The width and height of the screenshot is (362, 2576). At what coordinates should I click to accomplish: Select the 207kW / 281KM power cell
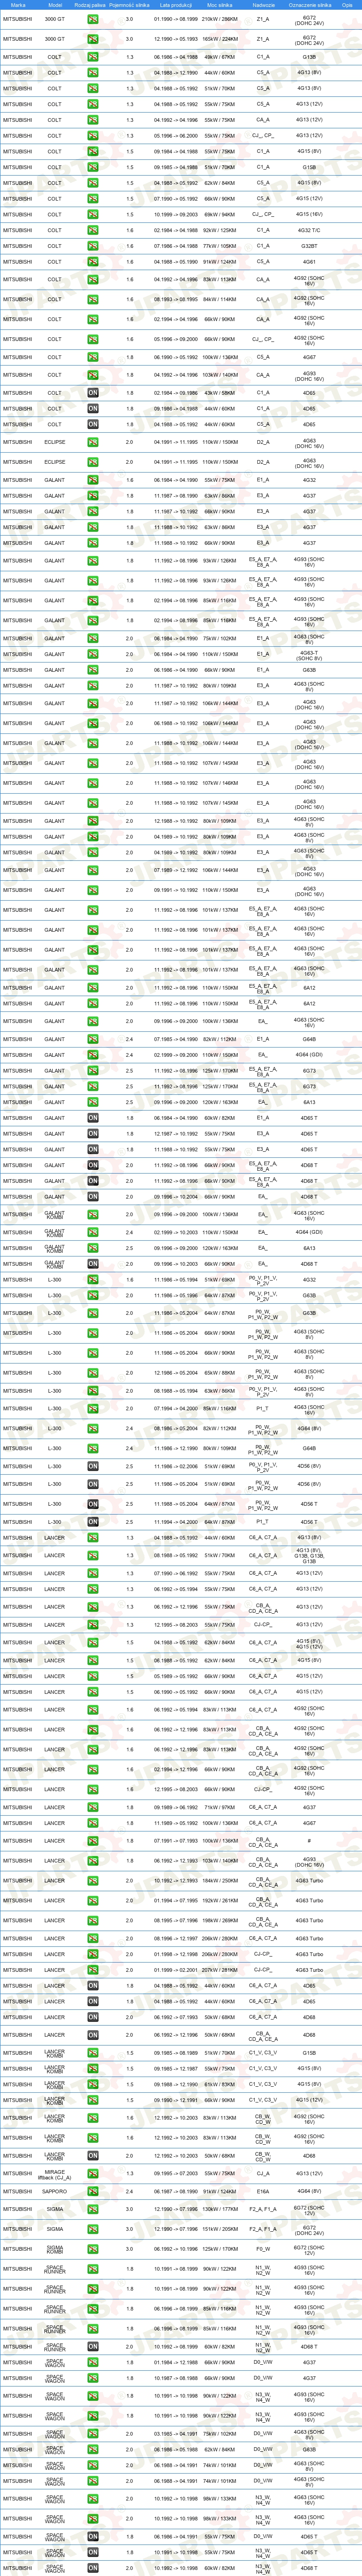pyautogui.click(x=219, y=1970)
